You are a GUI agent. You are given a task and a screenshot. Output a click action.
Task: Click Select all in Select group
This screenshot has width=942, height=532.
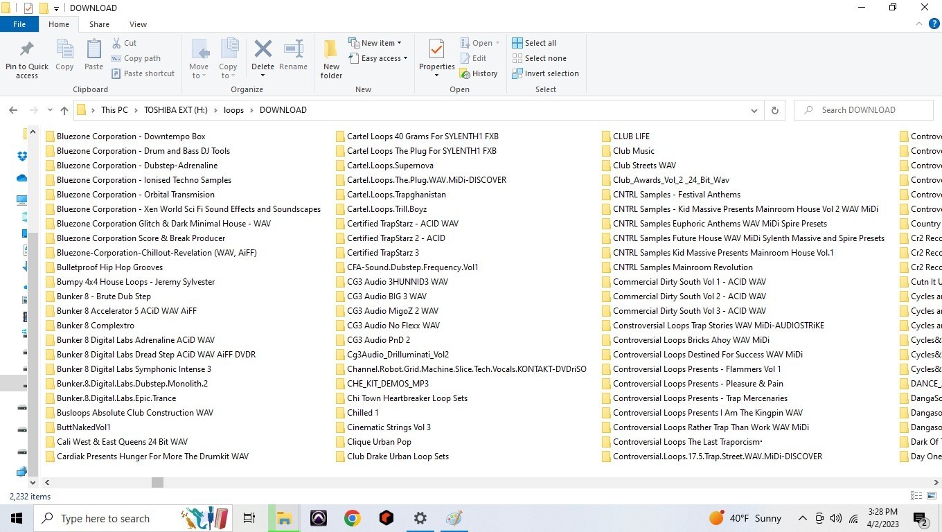(534, 43)
